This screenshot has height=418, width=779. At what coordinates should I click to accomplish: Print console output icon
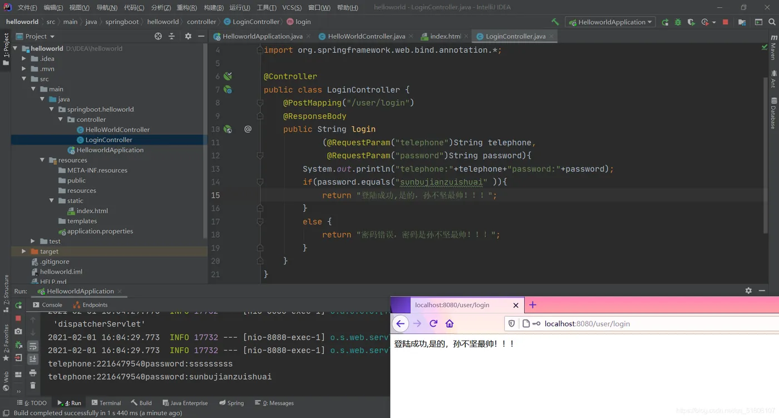click(x=33, y=372)
